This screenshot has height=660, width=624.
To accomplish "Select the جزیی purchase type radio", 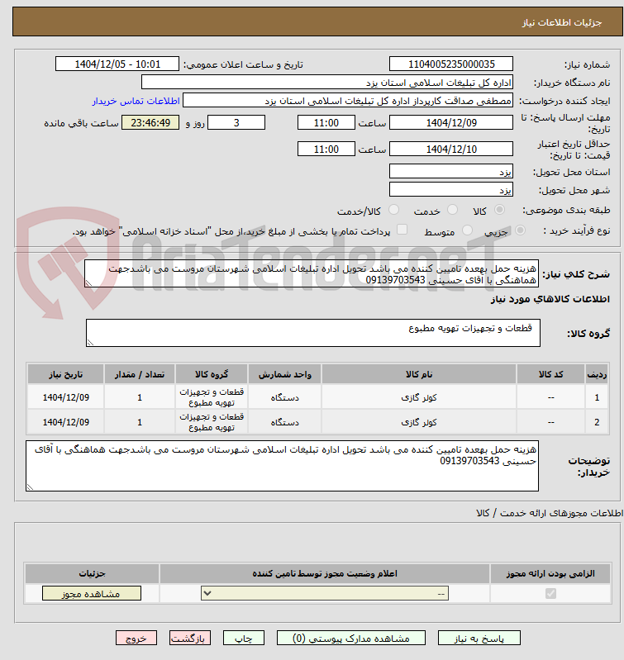I will coord(521,230).
